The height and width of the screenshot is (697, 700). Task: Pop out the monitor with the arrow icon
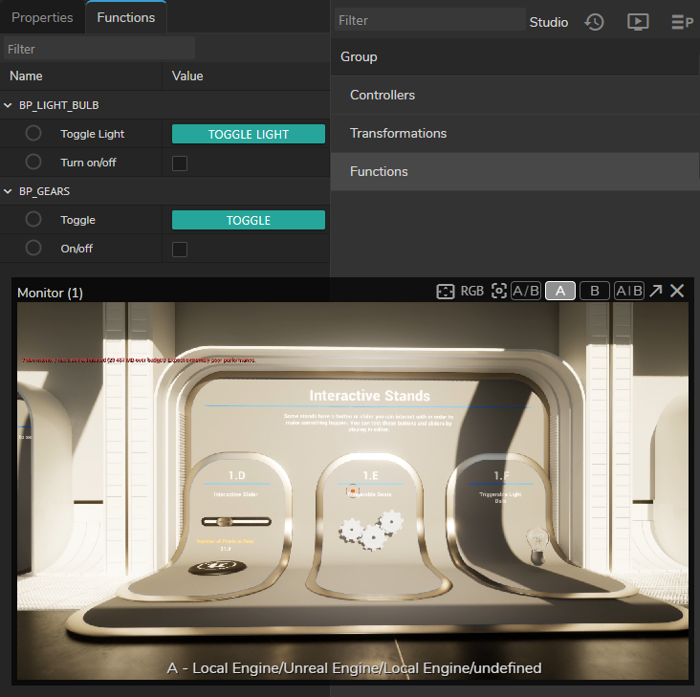656,292
